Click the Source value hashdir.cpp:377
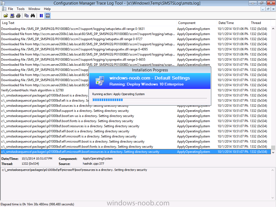276x207 pixels. pos(93,164)
